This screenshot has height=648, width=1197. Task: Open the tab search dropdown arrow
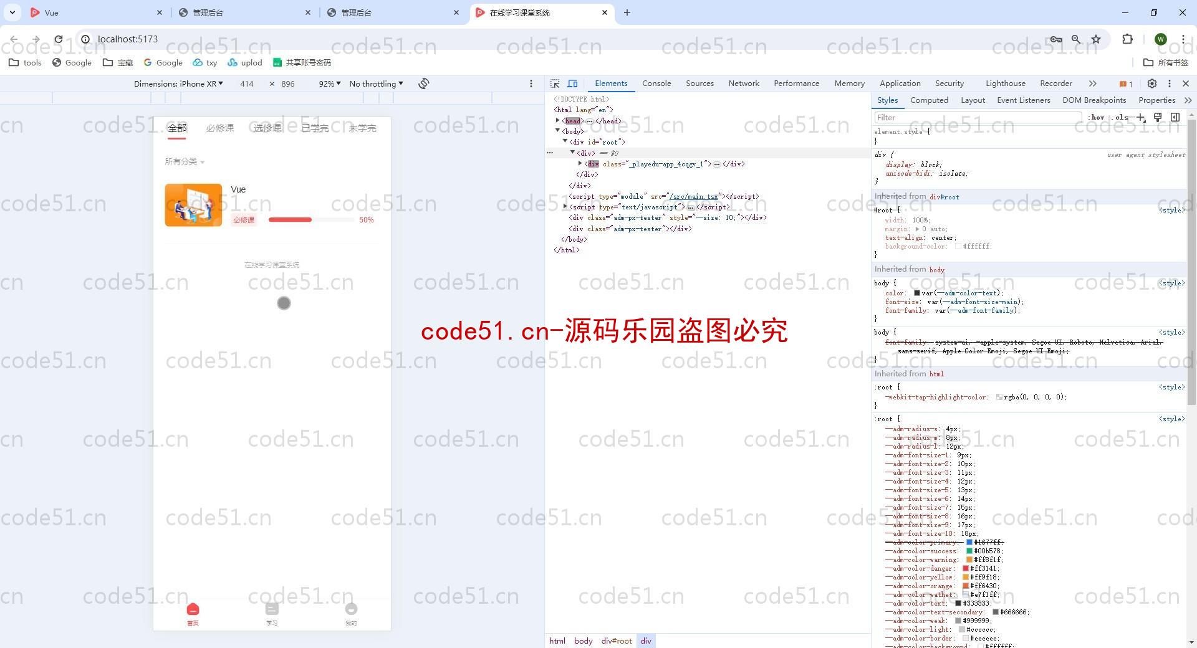(x=12, y=12)
